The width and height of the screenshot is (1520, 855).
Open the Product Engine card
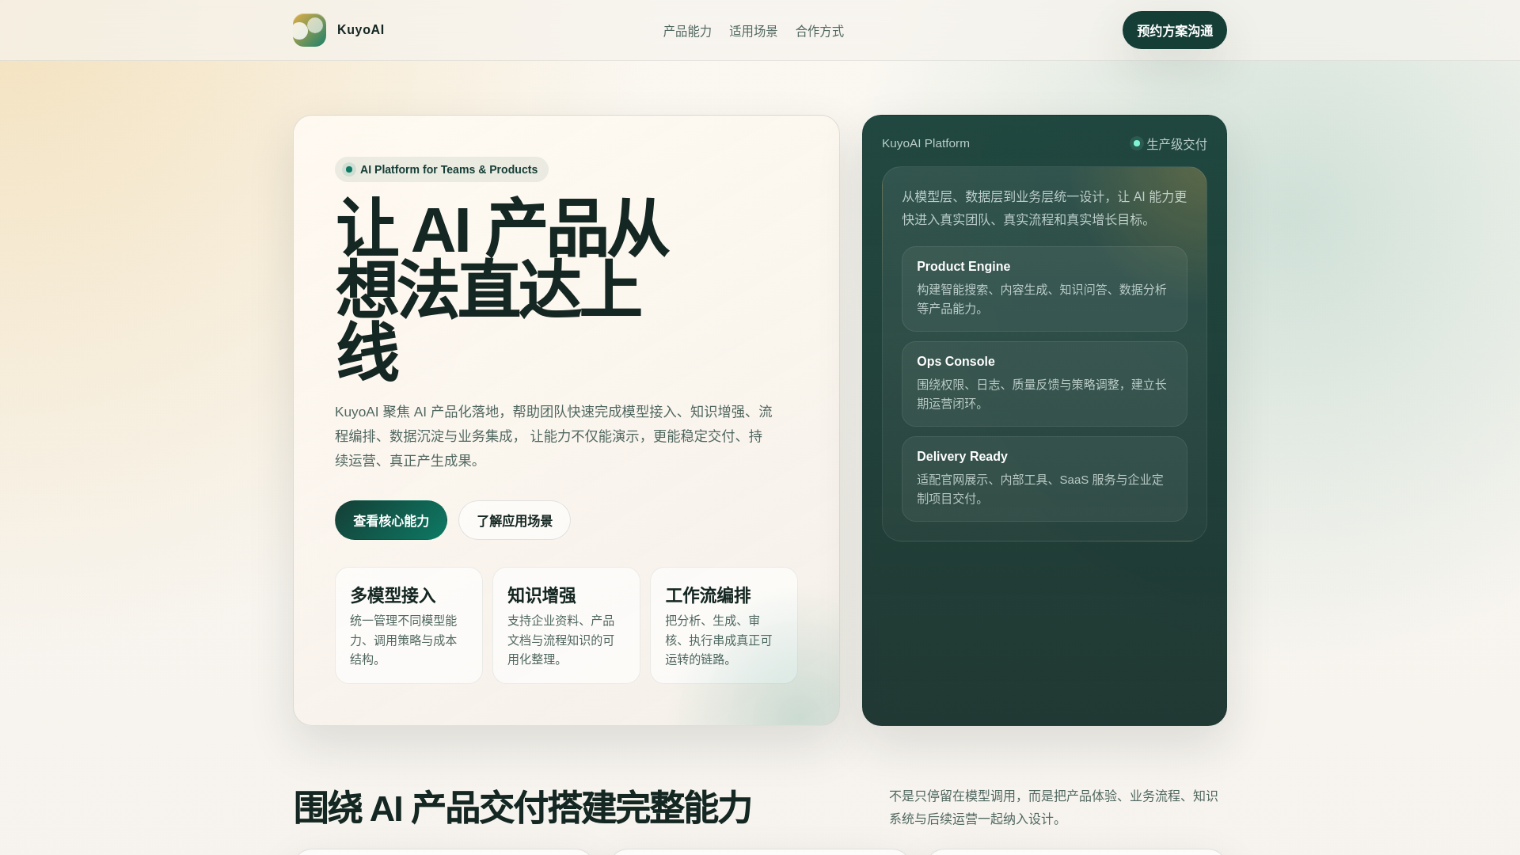1044,289
